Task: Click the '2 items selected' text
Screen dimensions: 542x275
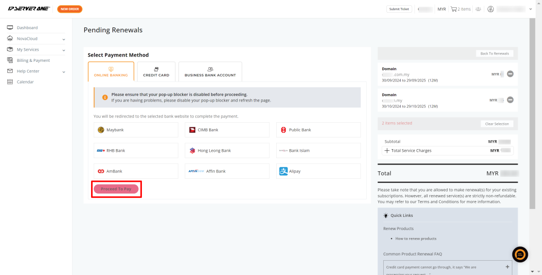Action: pyautogui.click(x=397, y=123)
